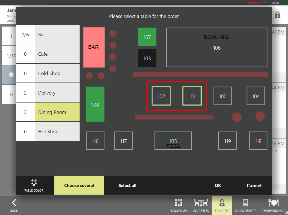
Task: Cancel the table selection dialog
Action: coord(254,185)
